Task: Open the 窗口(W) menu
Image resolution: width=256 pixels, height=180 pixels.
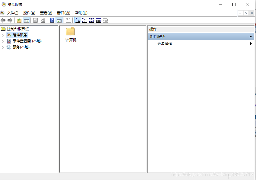Action: coord(63,13)
